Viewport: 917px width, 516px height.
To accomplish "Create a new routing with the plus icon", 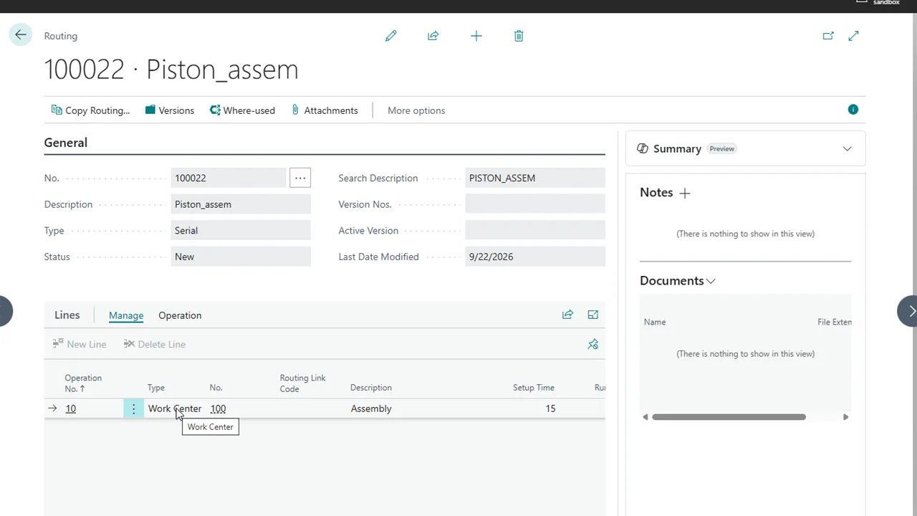I will click(476, 36).
